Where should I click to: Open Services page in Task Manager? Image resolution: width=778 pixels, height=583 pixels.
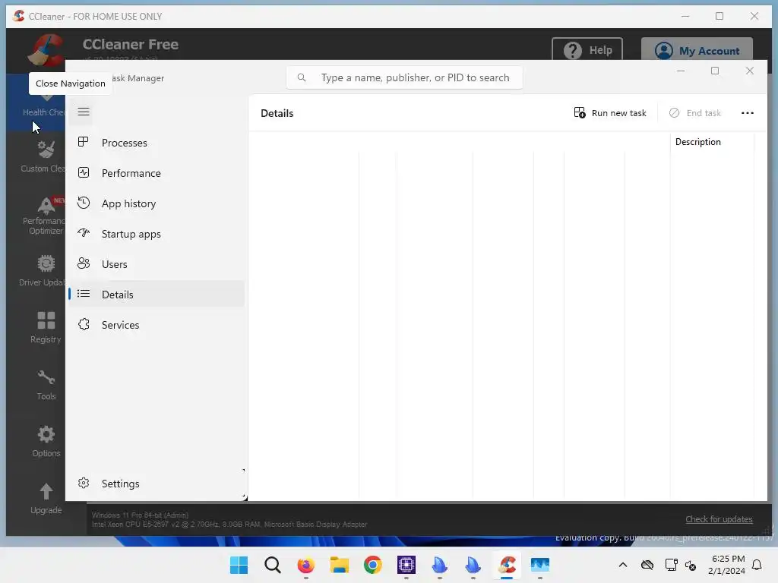click(x=157, y=325)
